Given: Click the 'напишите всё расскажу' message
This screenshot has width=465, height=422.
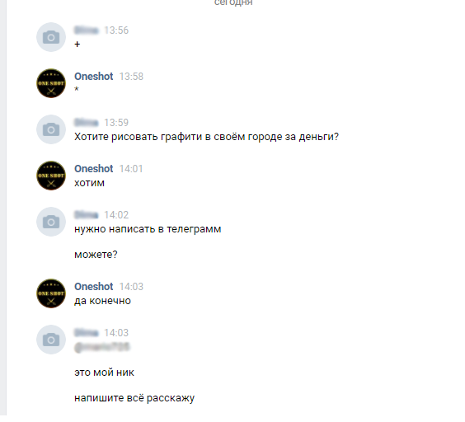Looking at the screenshot, I should (134, 398).
